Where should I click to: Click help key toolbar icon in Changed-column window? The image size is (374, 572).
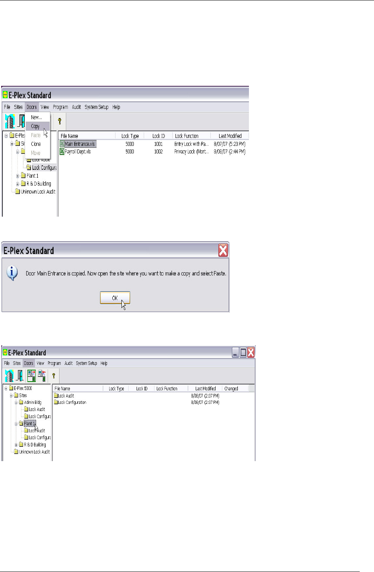[x=54, y=376]
